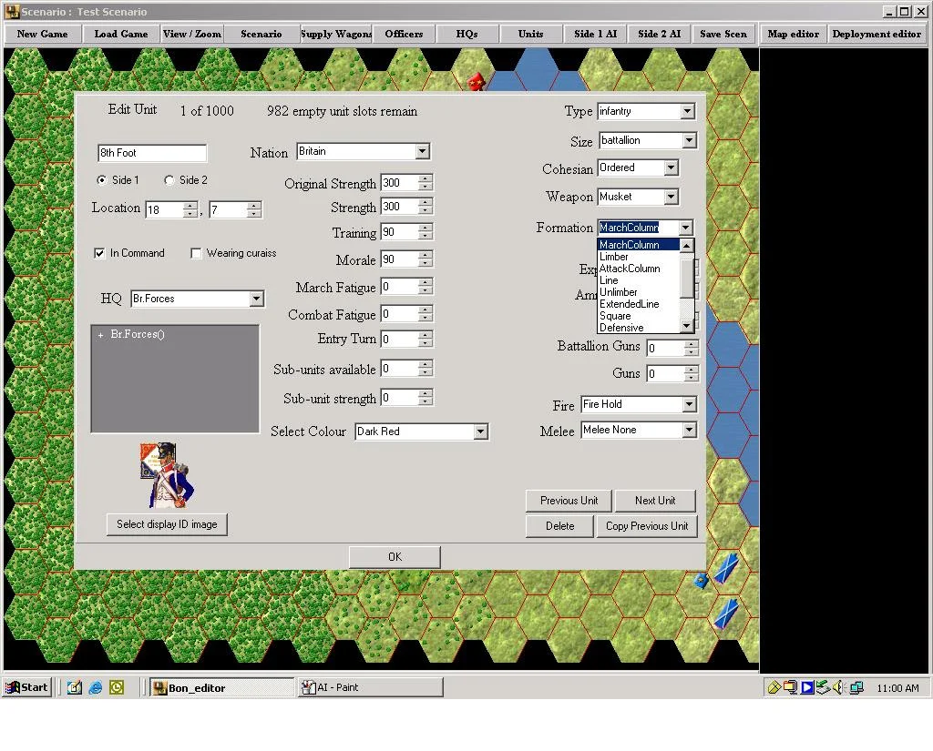Enable the Wearing curaiss checkbox
933x751 pixels.
tap(196, 253)
